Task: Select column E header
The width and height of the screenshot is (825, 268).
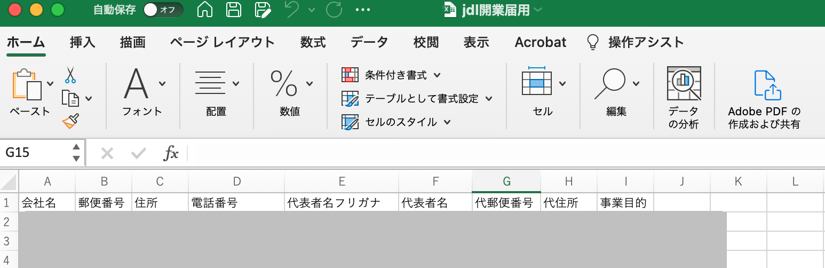Action: (342, 182)
